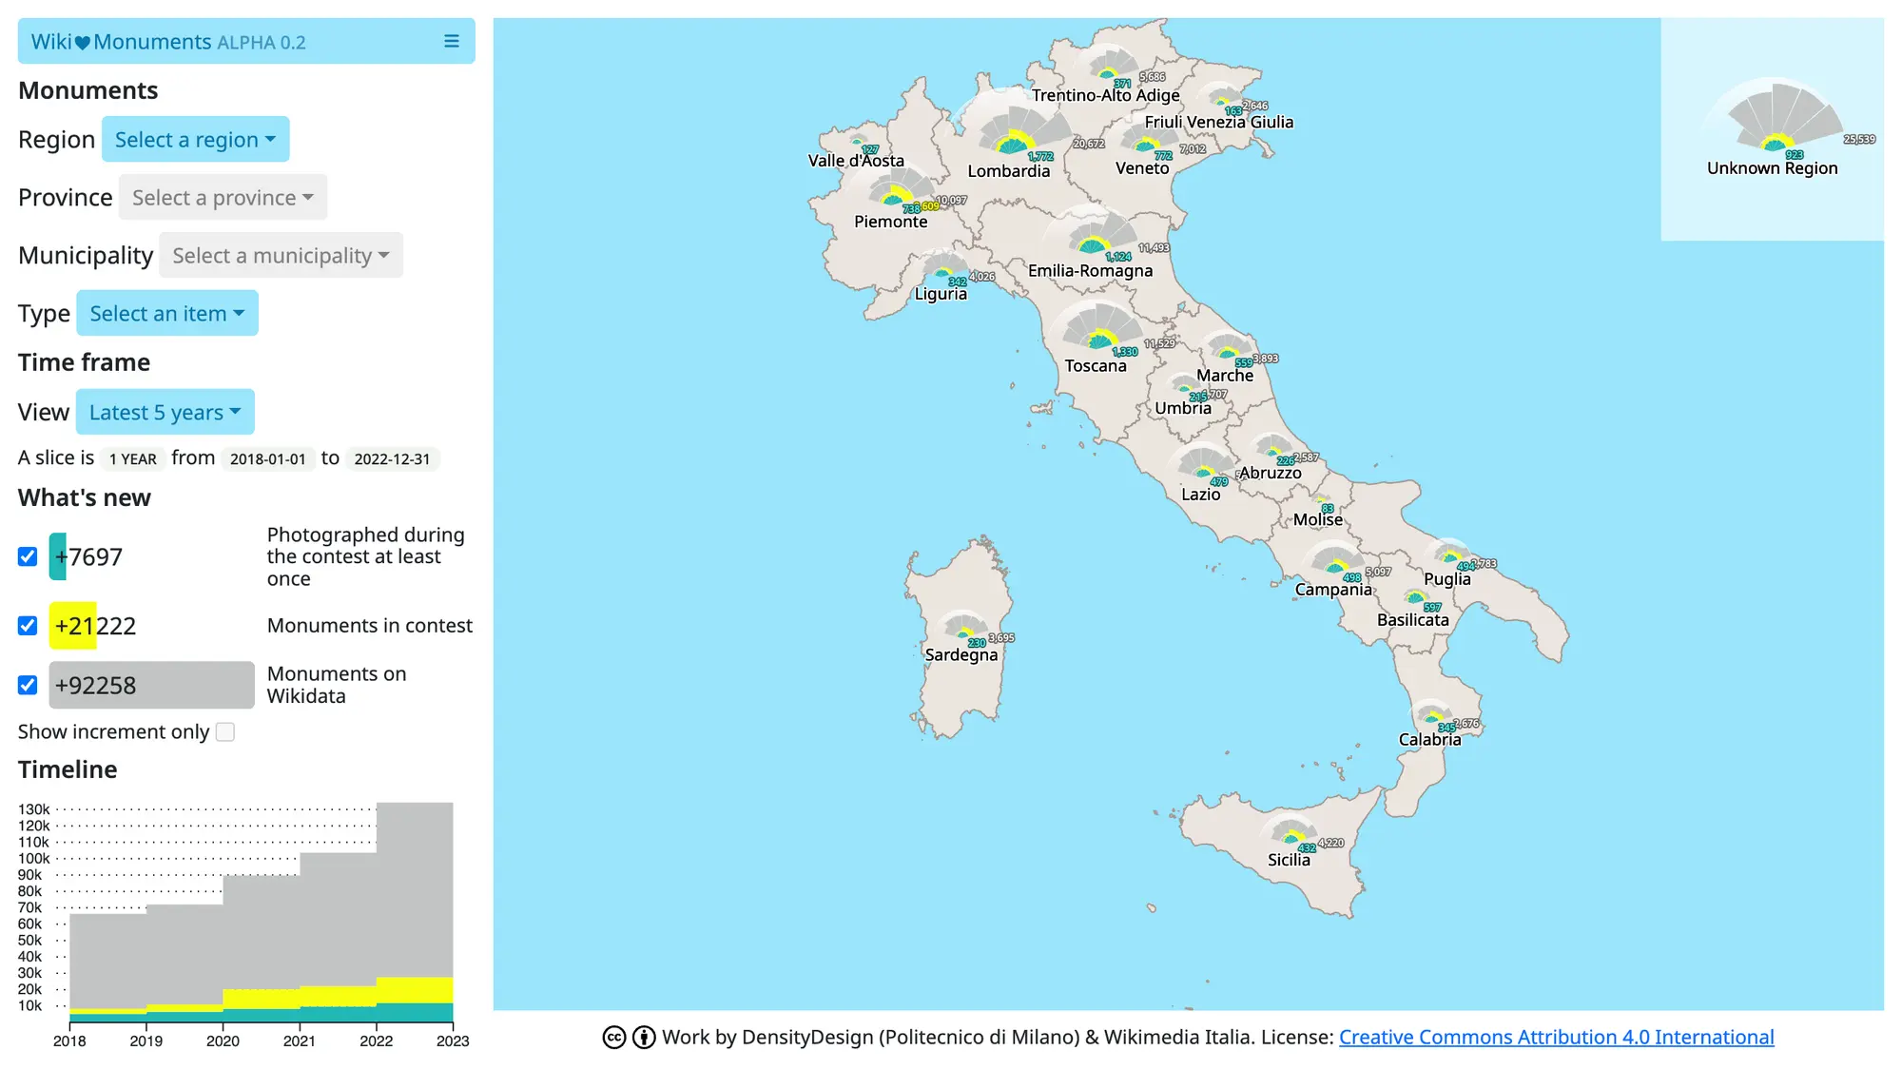Viewport: 1902px width, 1070px height.
Task: Enable Show increment only checkbox
Action: [x=225, y=731]
